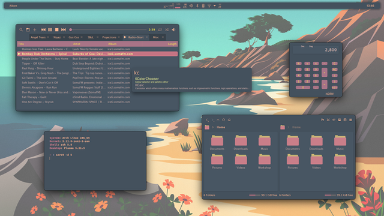Go up one folder level
This screenshot has height=216, width=384.
(218, 120)
